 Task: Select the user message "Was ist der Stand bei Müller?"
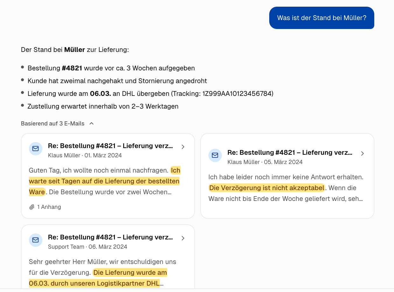(321, 18)
